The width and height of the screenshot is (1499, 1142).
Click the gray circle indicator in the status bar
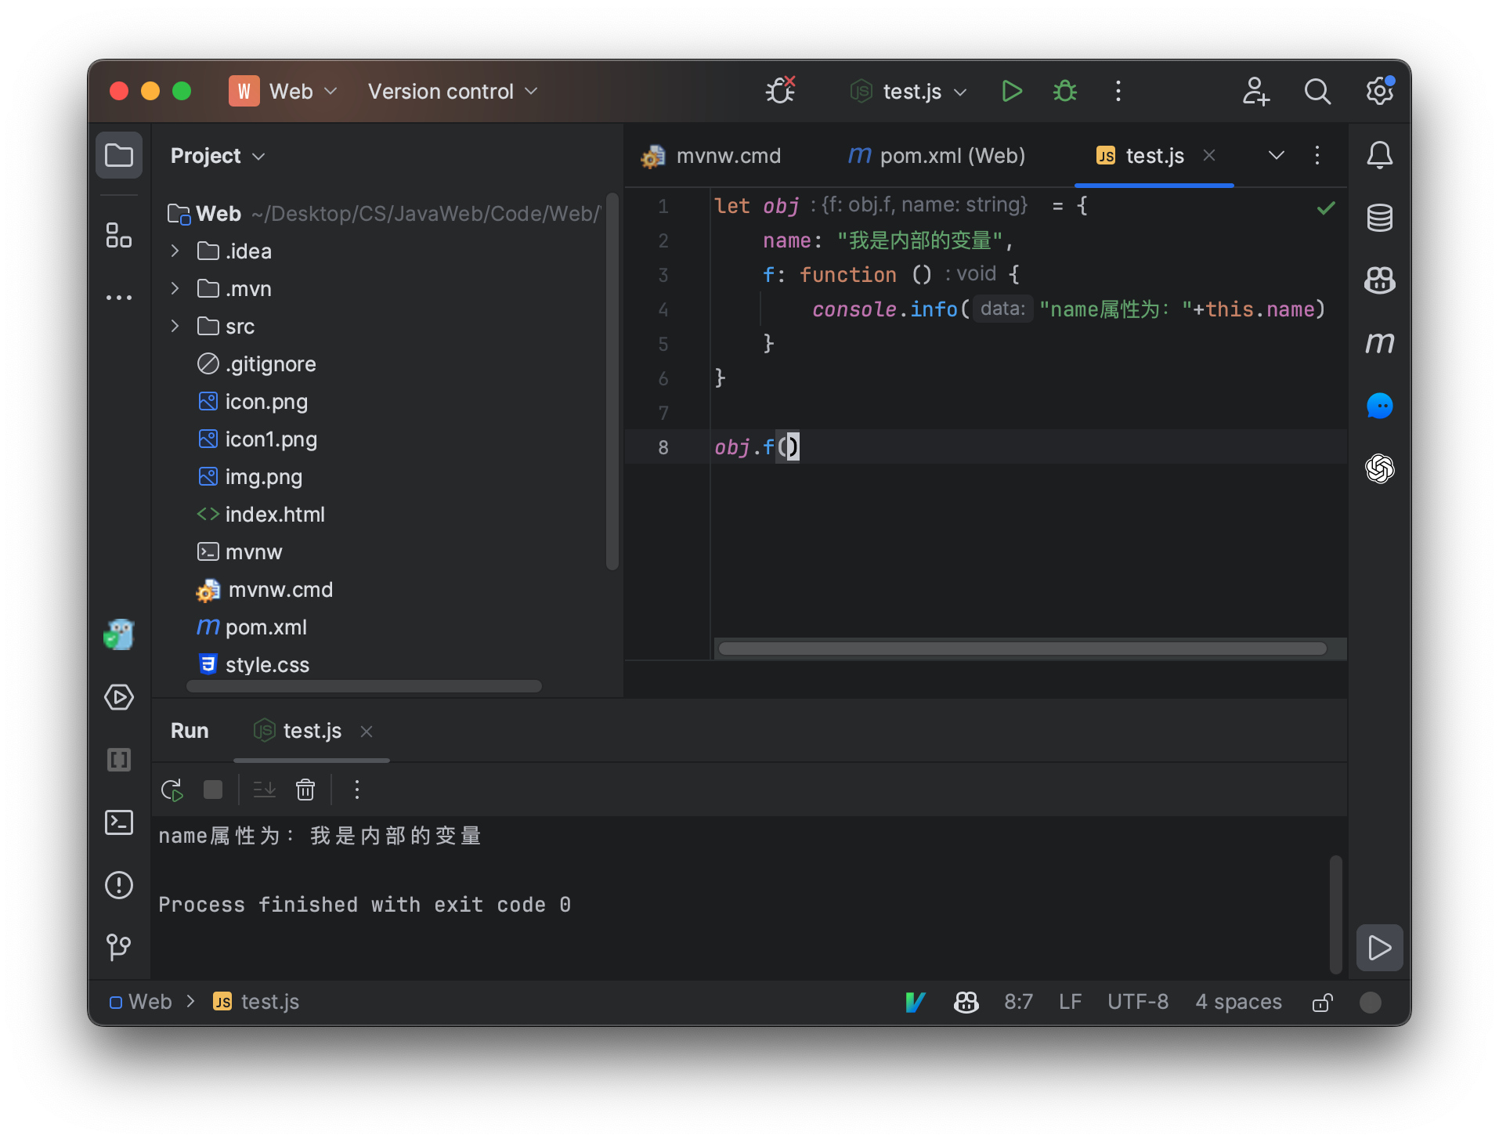point(1371,1002)
